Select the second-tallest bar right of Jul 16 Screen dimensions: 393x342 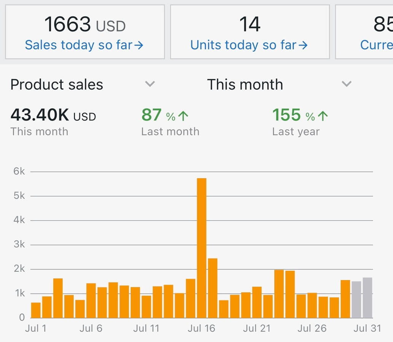pos(213,288)
